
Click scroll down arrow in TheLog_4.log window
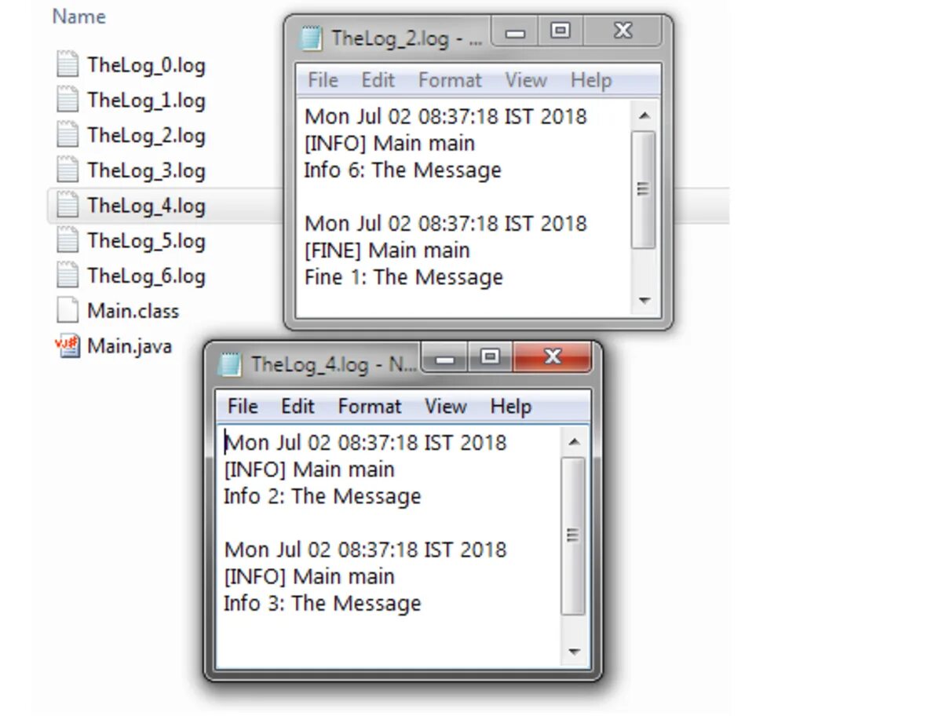tap(574, 652)
